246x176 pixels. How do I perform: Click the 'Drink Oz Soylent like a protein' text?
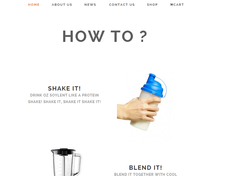click(x=64, y=95)
